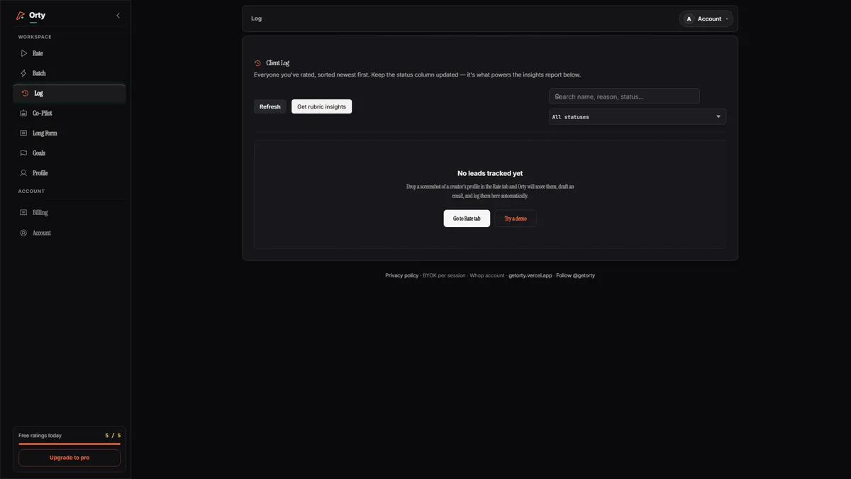Image resolution: width=851 pixels, height=479 pixels.
Task: Open the Rate workspace page
Action: click(69, 53)
